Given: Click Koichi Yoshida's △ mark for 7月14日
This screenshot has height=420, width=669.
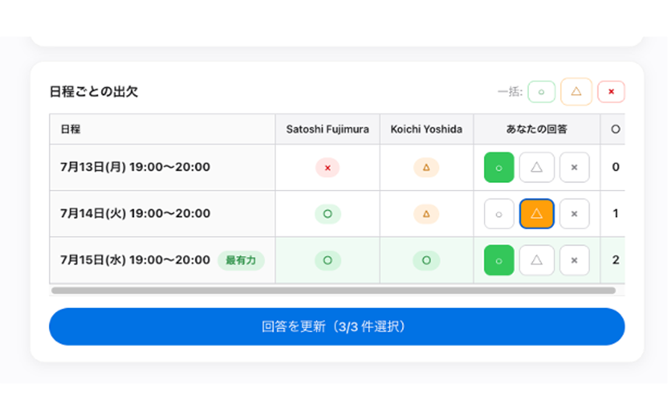Looking at the screenshot, I should [426, 214].
